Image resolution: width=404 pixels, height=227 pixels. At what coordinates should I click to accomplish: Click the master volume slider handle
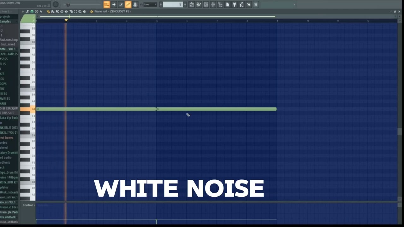tap(68, 5)
